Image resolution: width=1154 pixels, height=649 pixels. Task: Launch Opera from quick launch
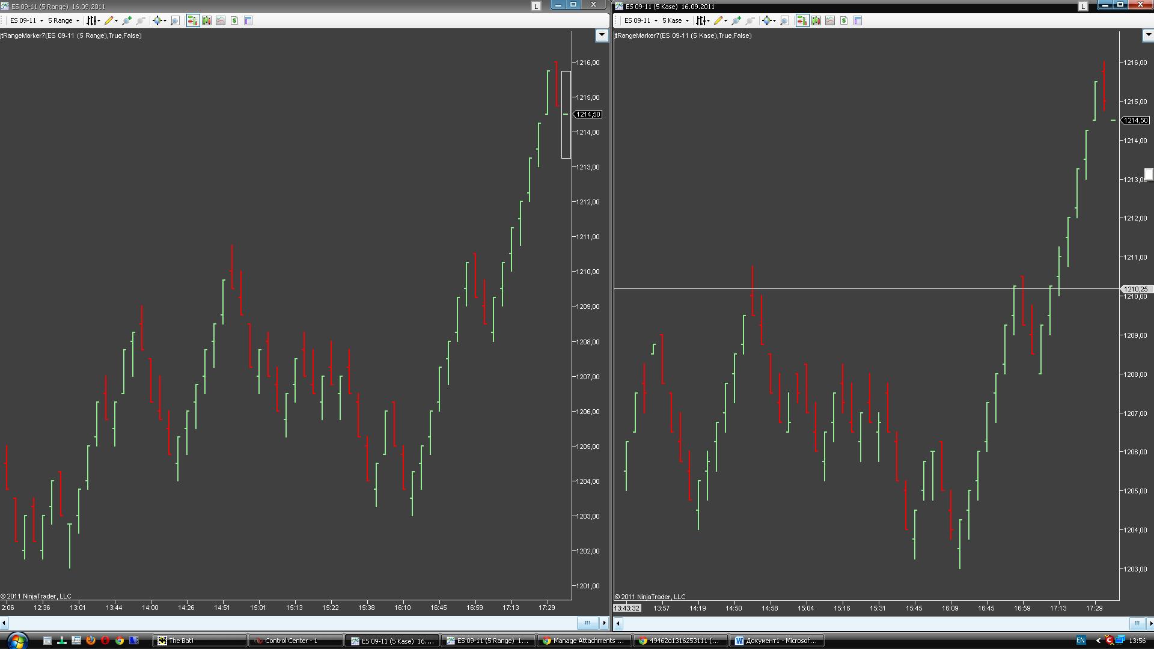click(x=105, y=641)
